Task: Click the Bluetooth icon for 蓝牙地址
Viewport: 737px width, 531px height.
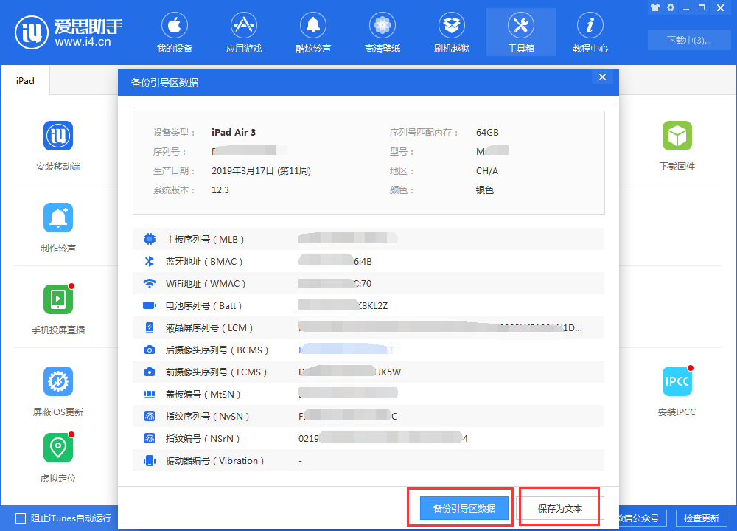Action: 150,261
